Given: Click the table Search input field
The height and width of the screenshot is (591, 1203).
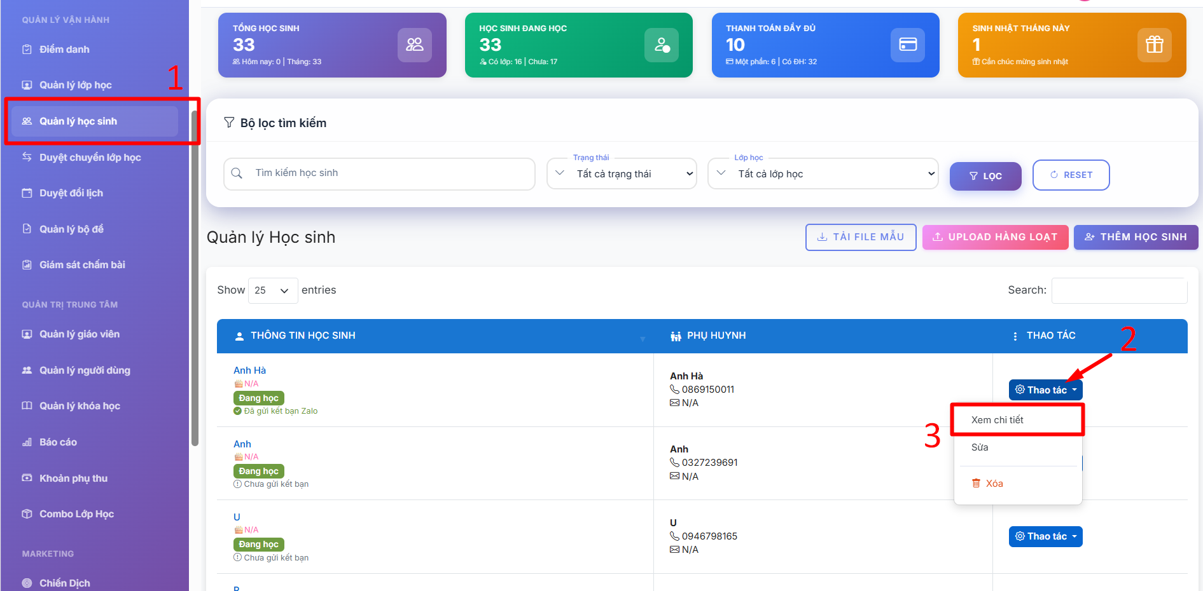Looking at the screenshot, I should click(1119, 290).
